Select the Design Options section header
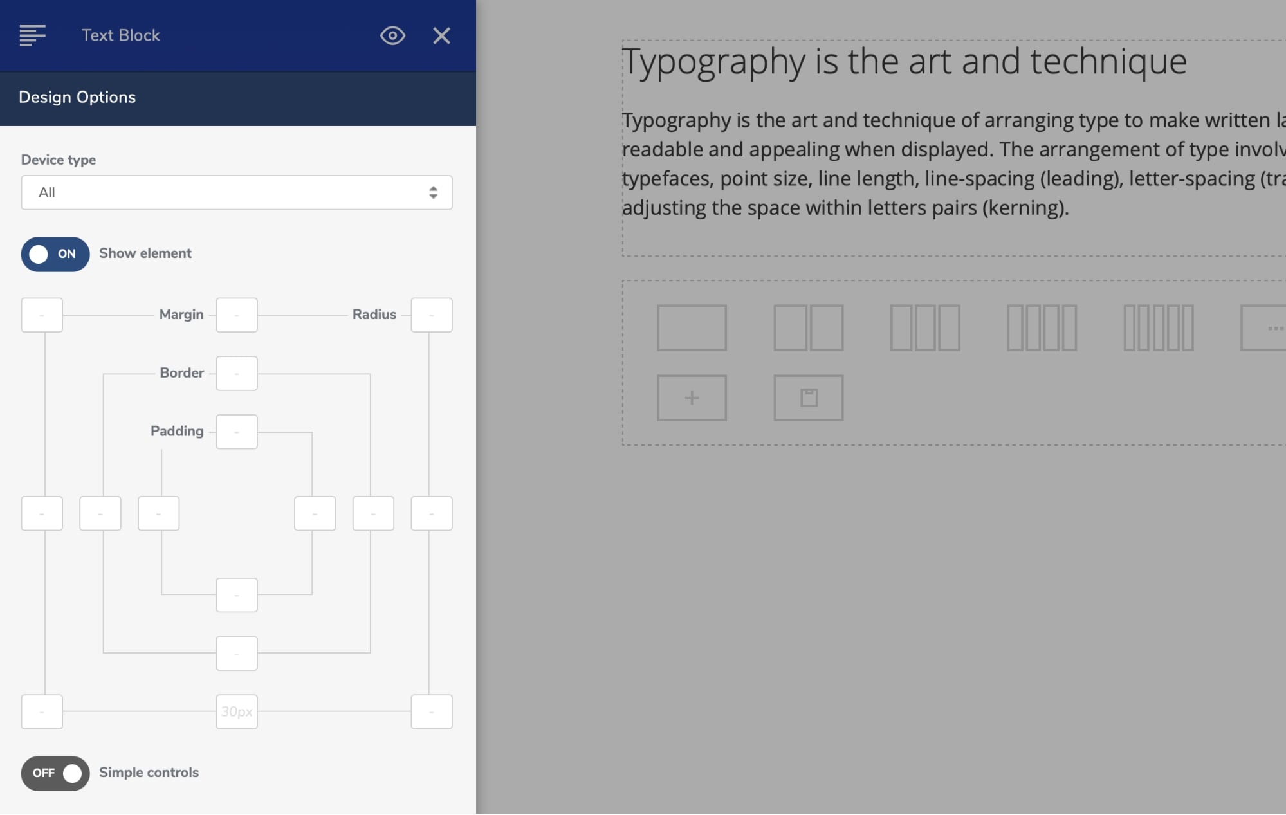Image resolution: width=1286 pixels, height=815 pixels. (77, 97)
